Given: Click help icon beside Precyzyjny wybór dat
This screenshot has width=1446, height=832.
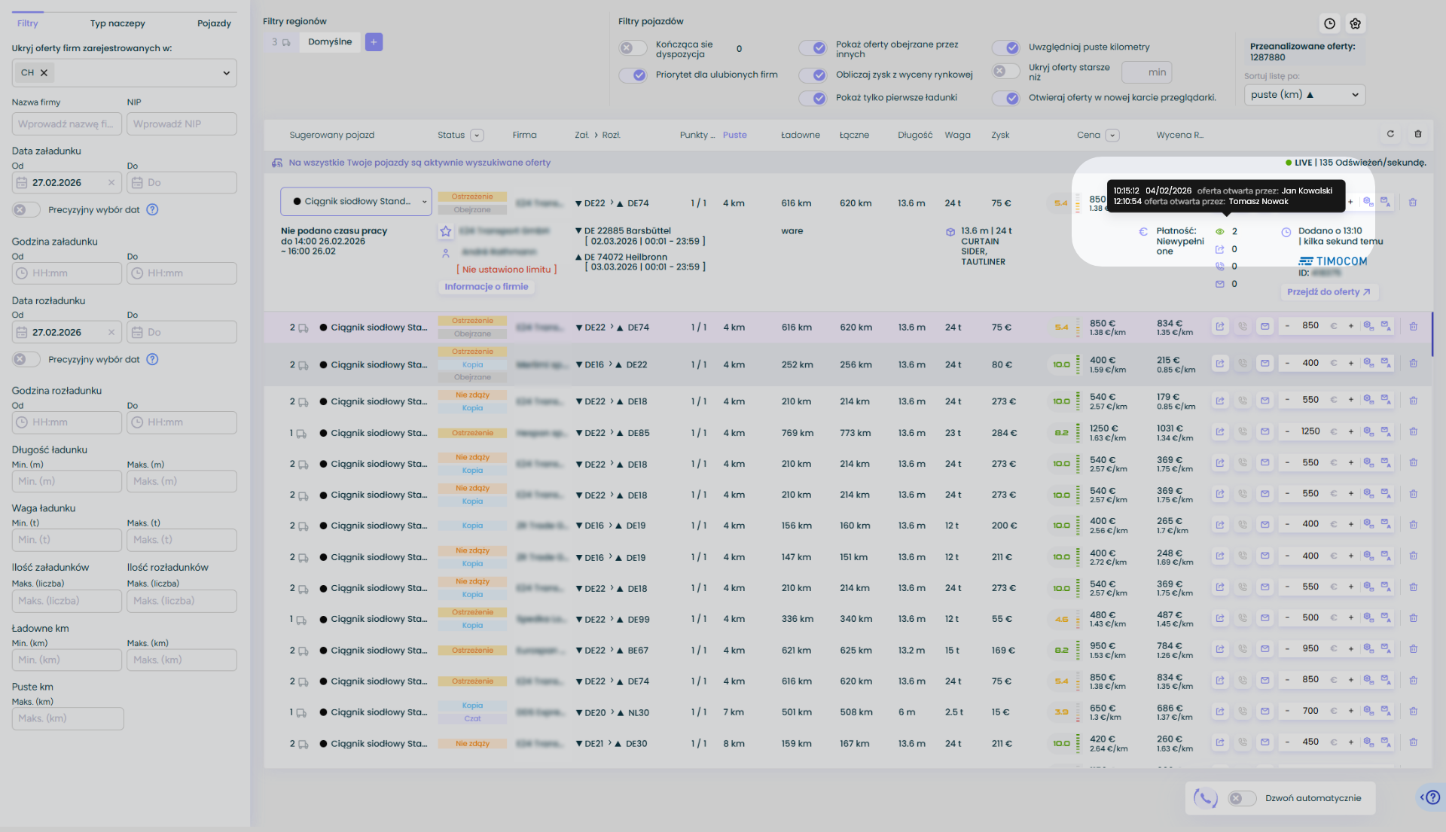Looking at the screenshot, I should tap(152, 210).
